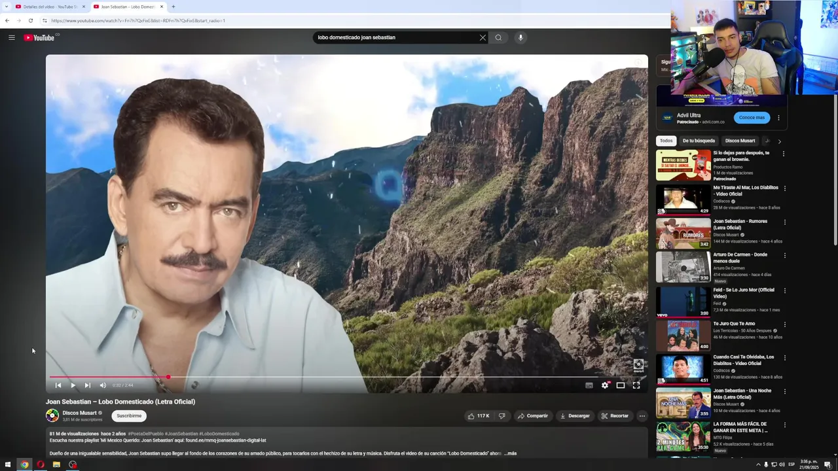Click the browser address bar URL
This screenshot has width=838, height=471.
tap(138, 20)
